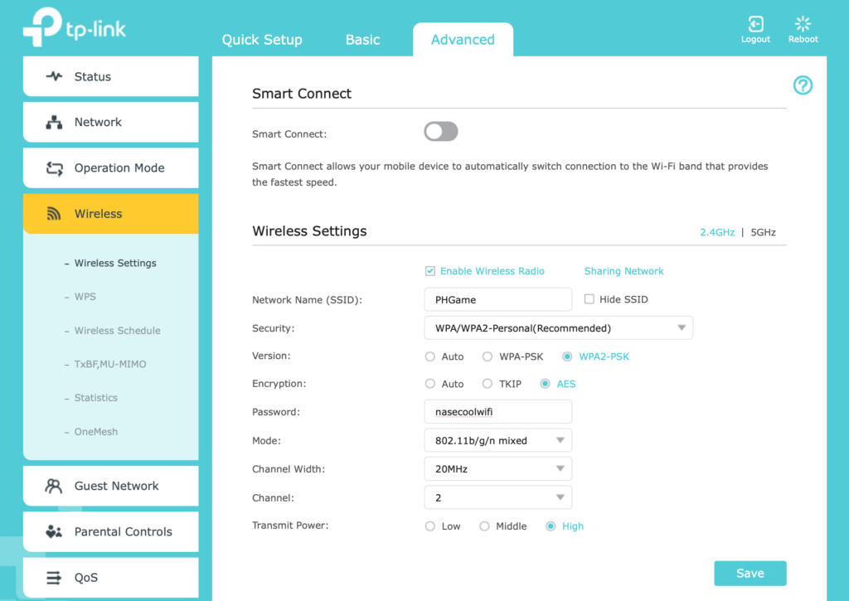The width and height of the screenshot is (849, 601).
Task: Click the Guest Network people icon
Action: click(x=55, y=486)
